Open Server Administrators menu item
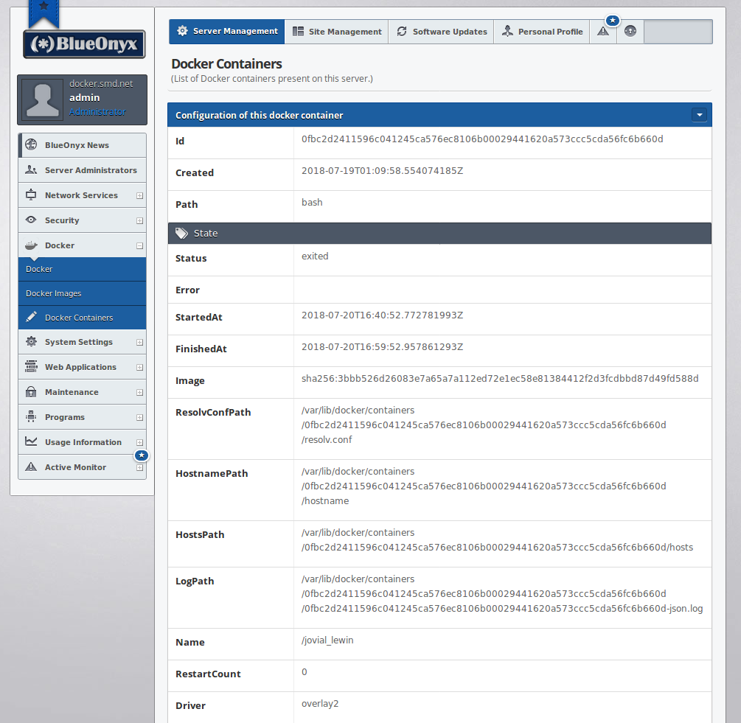The image size is (741, 723). pos(83,170)
